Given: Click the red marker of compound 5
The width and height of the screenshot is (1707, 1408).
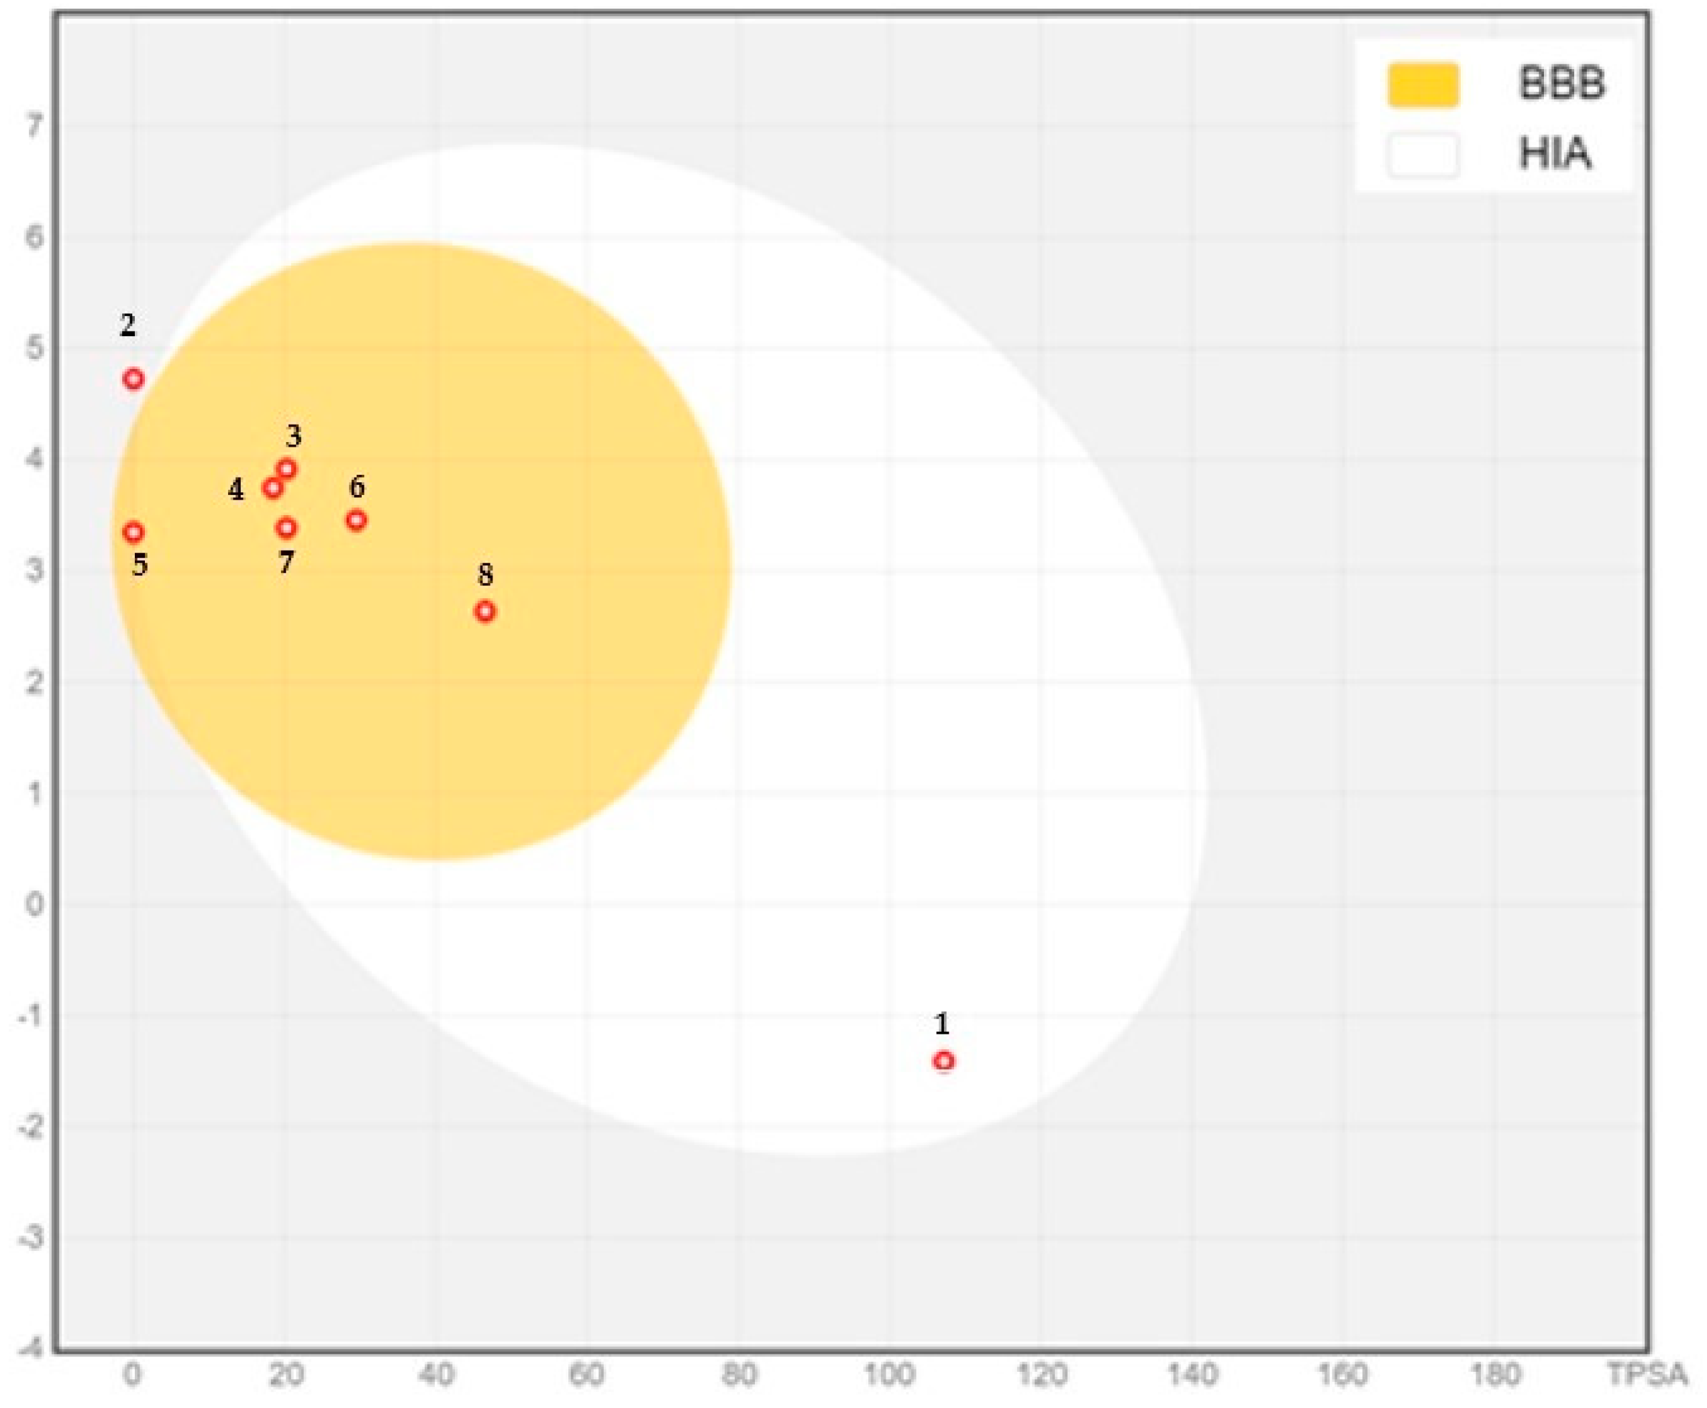Looking at the screenshot, I should click(x=133, y=532).
